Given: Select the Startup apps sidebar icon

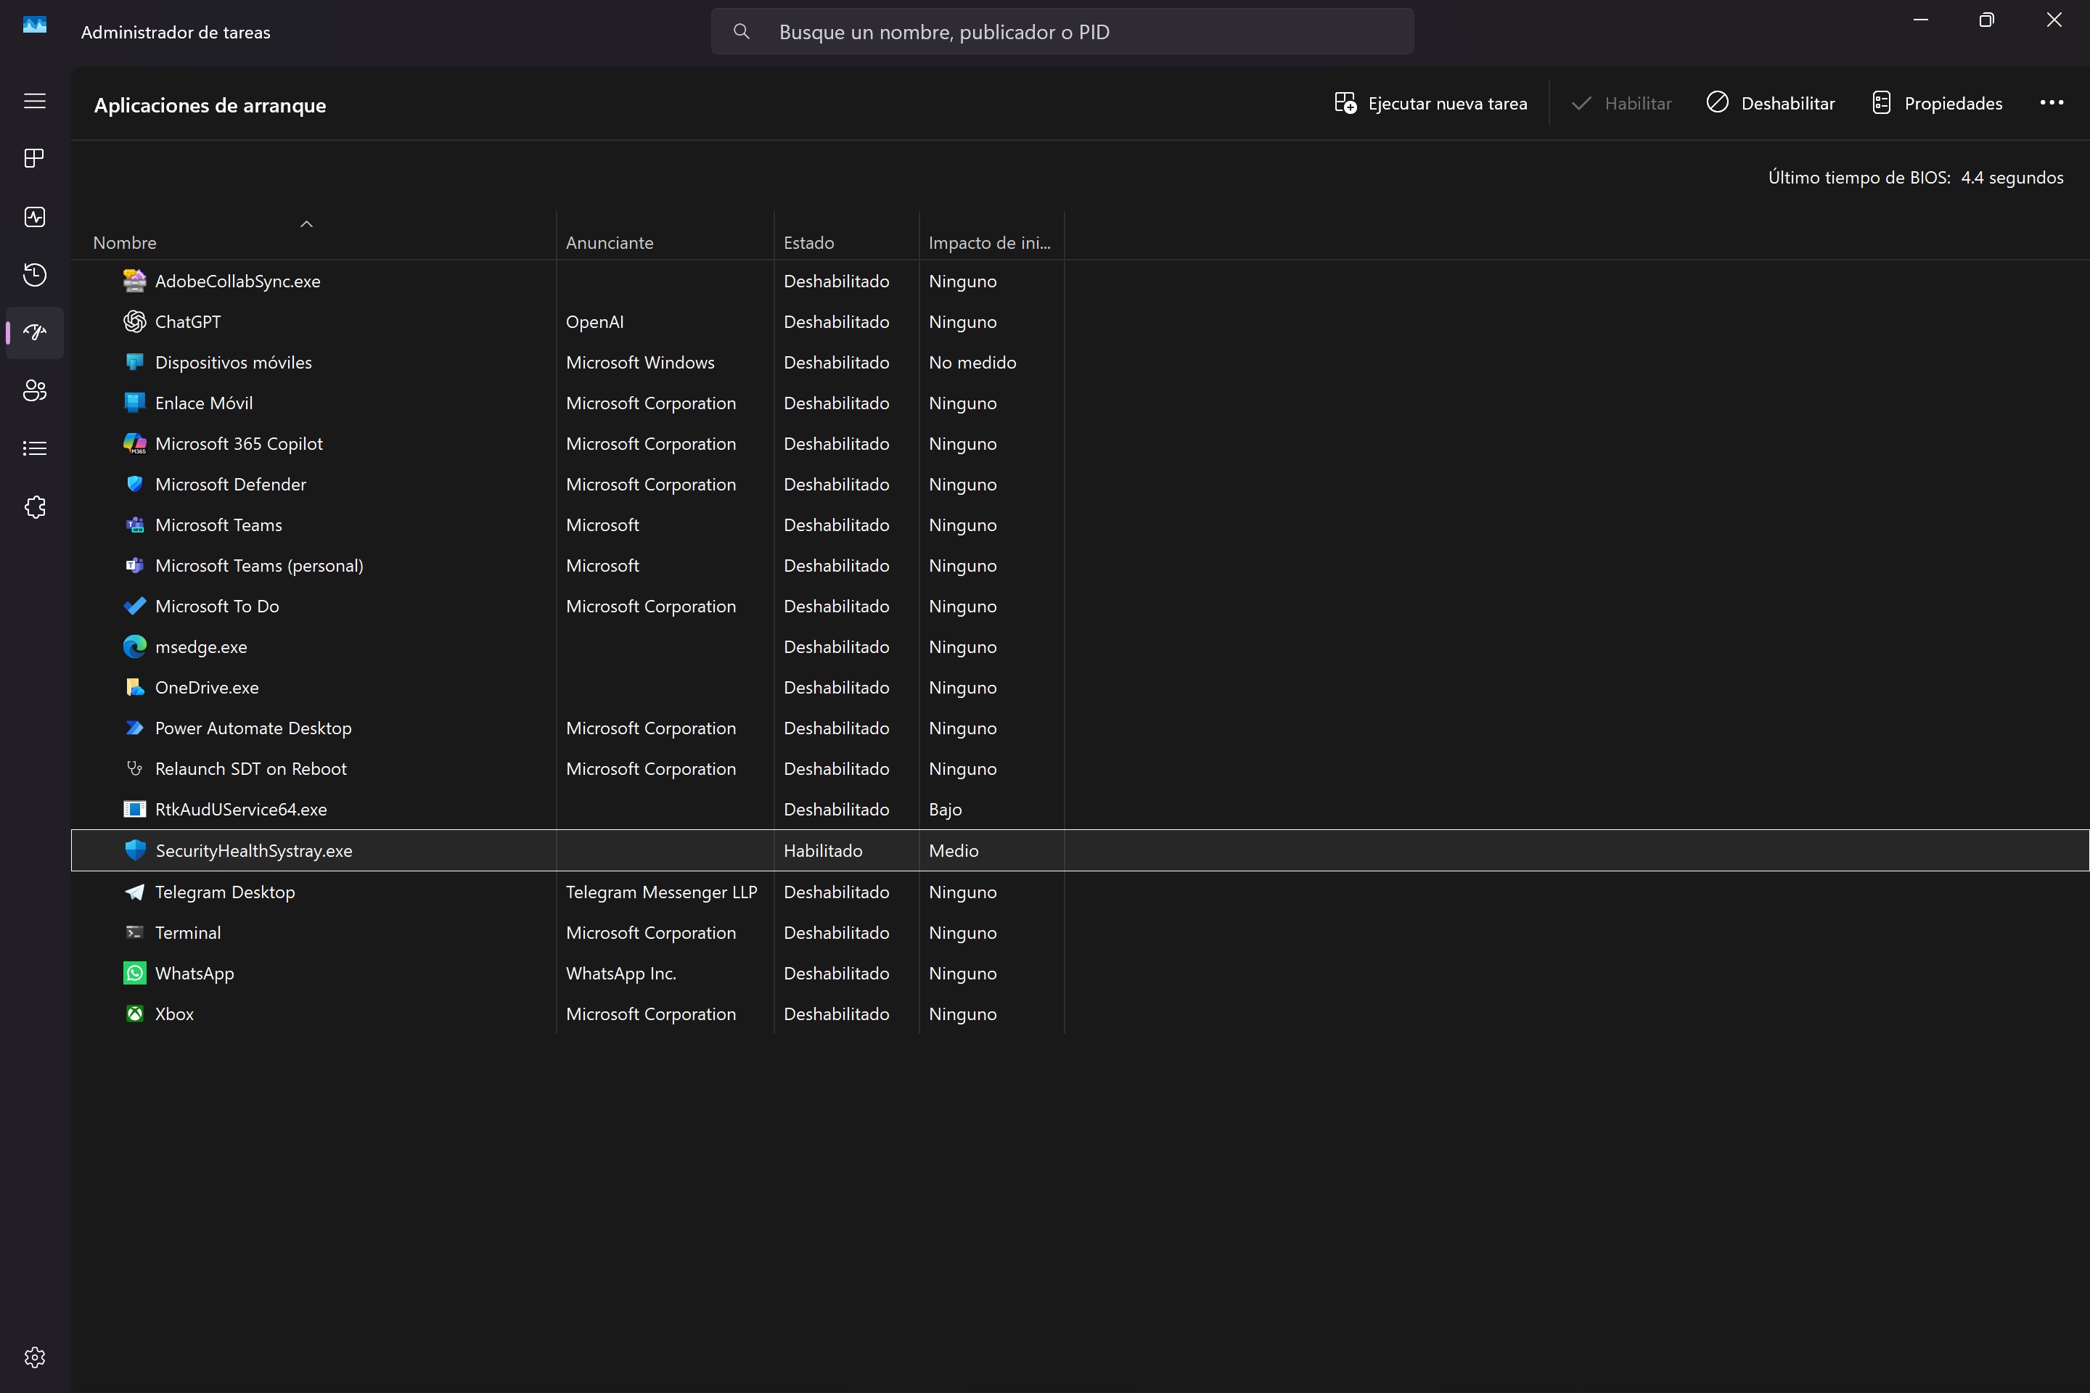Looking at the screenshot, I should tap(35, 332).
